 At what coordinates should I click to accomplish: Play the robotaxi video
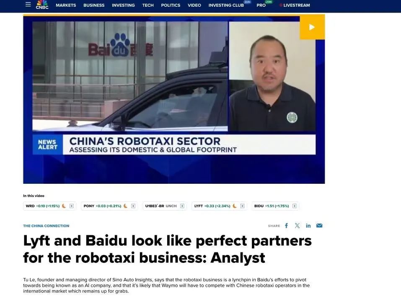click(312, 27)
